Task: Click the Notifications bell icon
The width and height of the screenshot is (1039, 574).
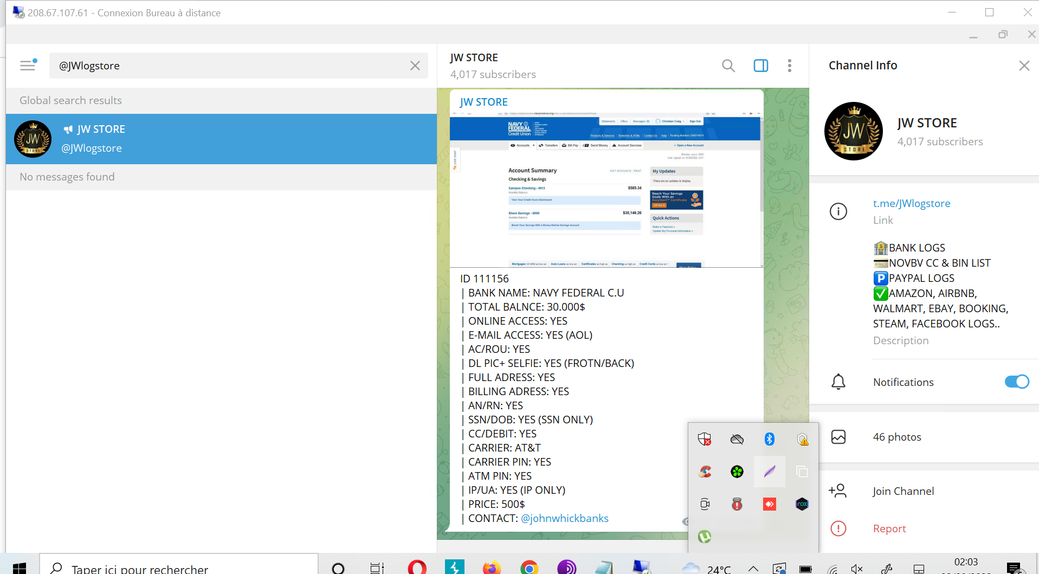Action: 838,382
